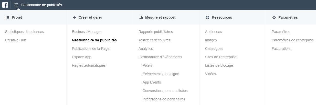The image size is (316, 105).
Task: Click the gear icon beside Paramètres header
Action: pos(274,17)
